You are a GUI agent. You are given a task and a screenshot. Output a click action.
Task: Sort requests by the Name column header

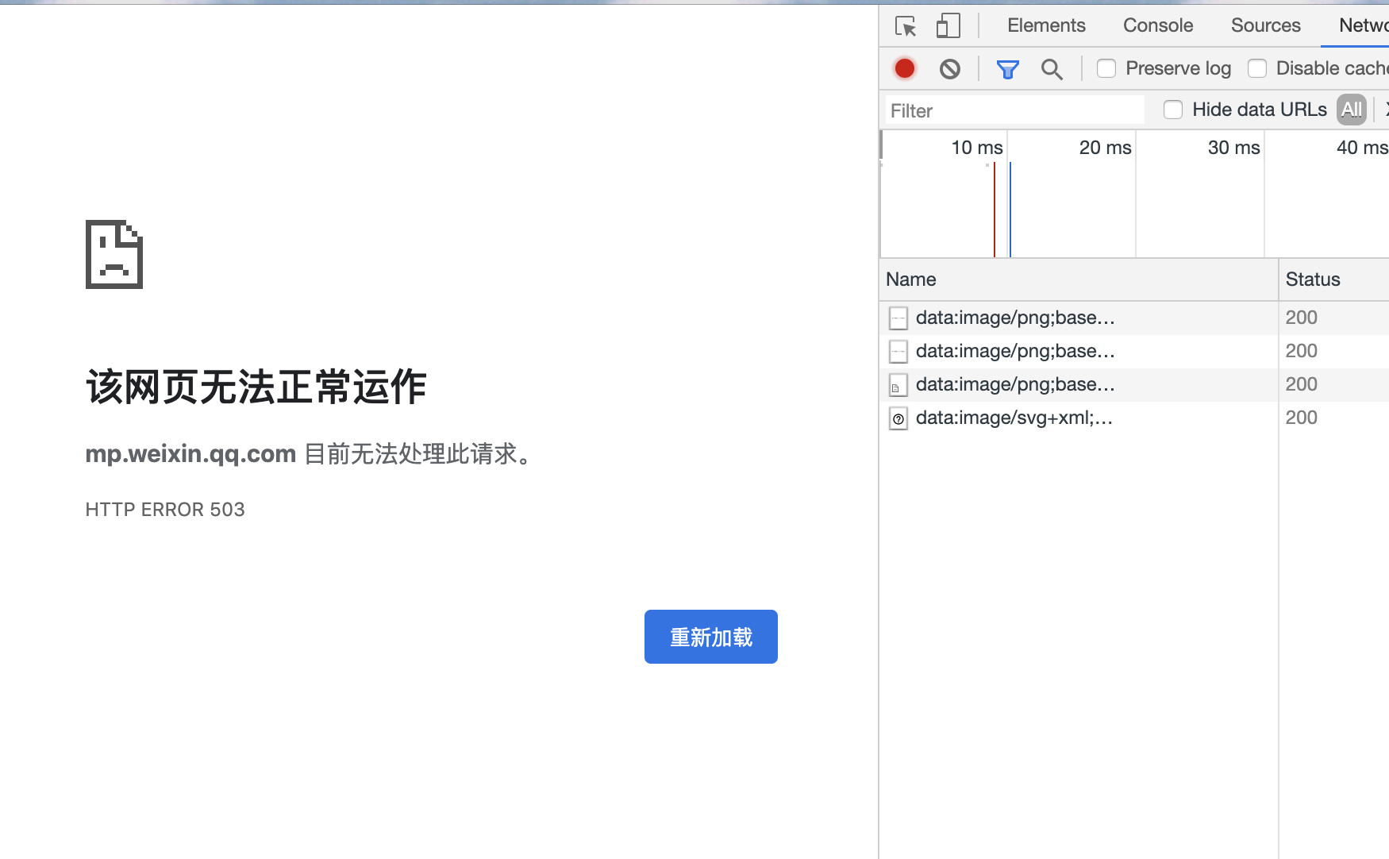coord(911,279)
